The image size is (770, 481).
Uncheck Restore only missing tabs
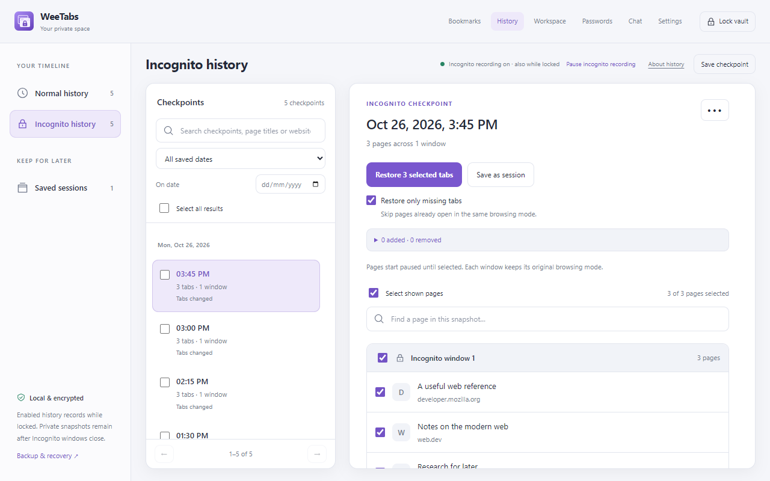[371, 200]
